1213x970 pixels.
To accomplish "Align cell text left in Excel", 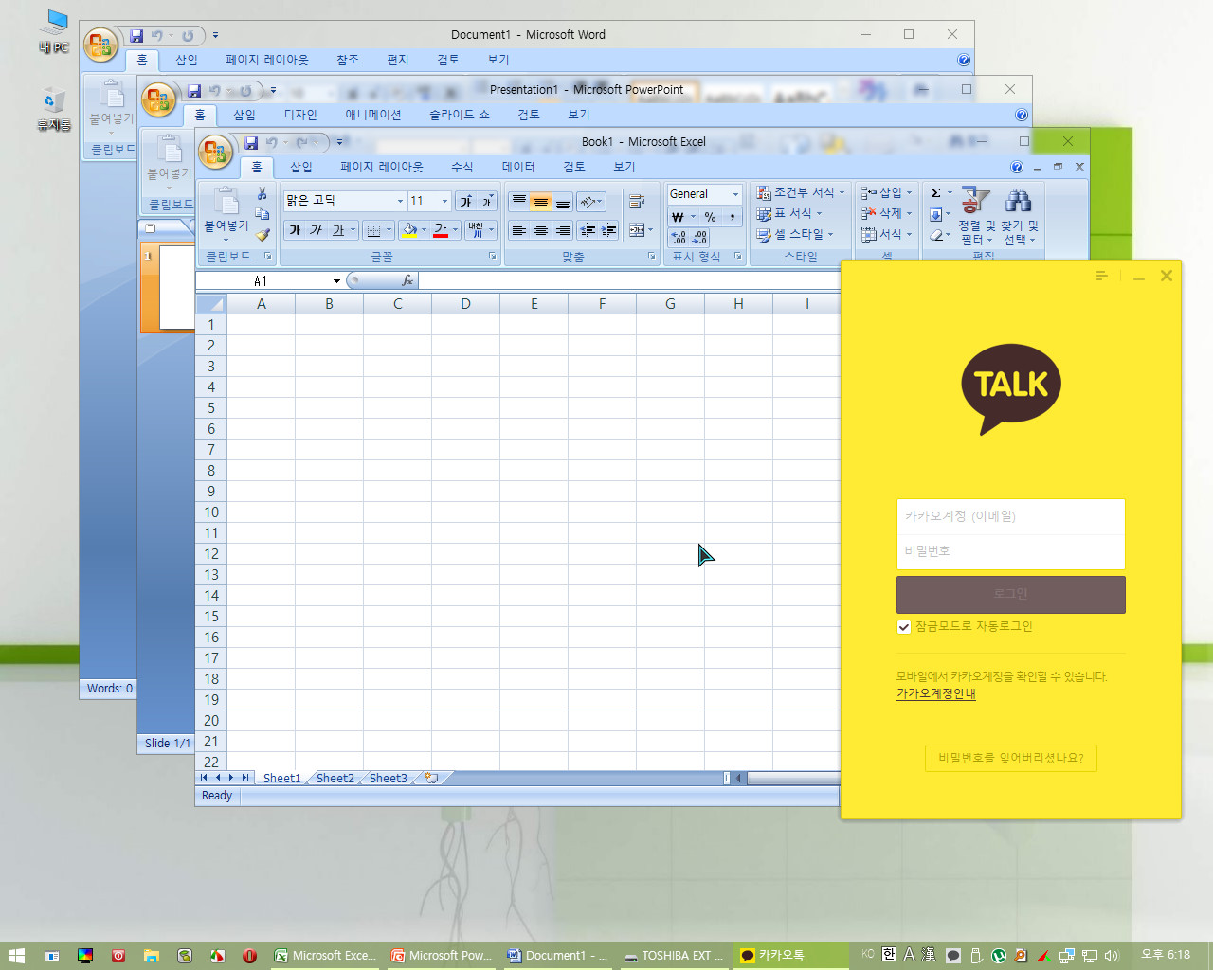I will pos(519,230).
